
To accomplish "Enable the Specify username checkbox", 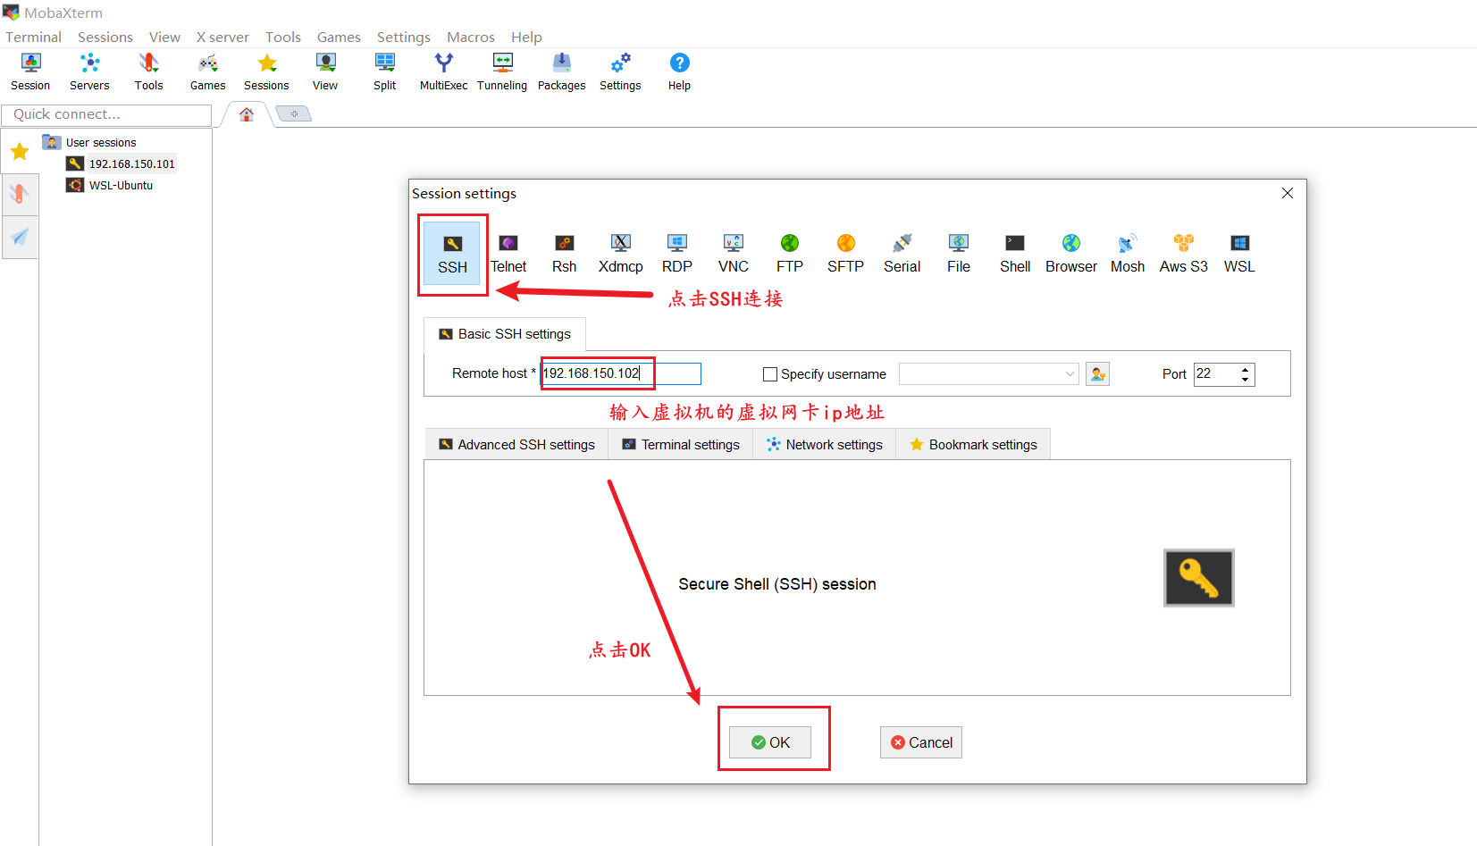I will coord(770,374).
